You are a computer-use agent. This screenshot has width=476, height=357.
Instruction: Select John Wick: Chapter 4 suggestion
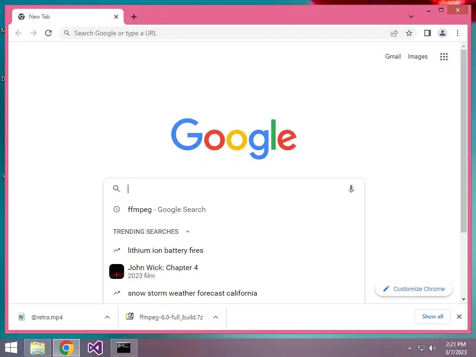click(234, 271)
